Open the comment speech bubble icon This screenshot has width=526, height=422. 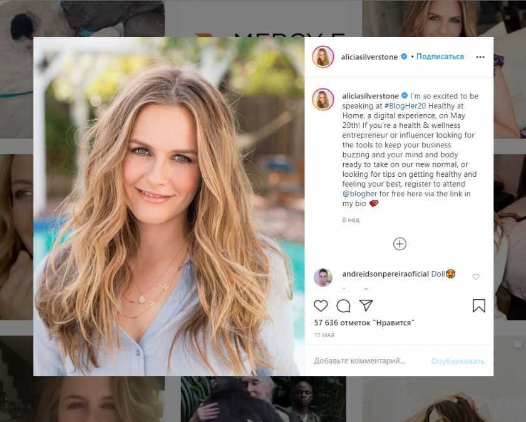(x=343, y=306)
